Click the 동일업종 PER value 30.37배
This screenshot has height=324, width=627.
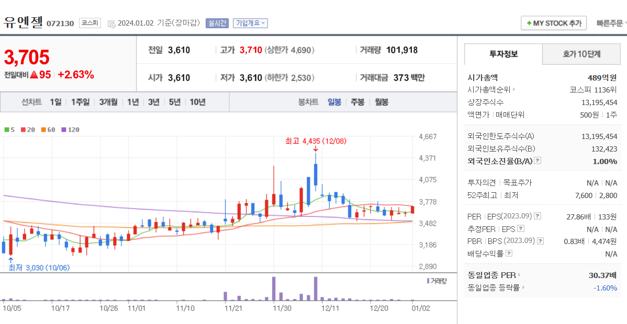pyautogui.click(x=603, y=275)
